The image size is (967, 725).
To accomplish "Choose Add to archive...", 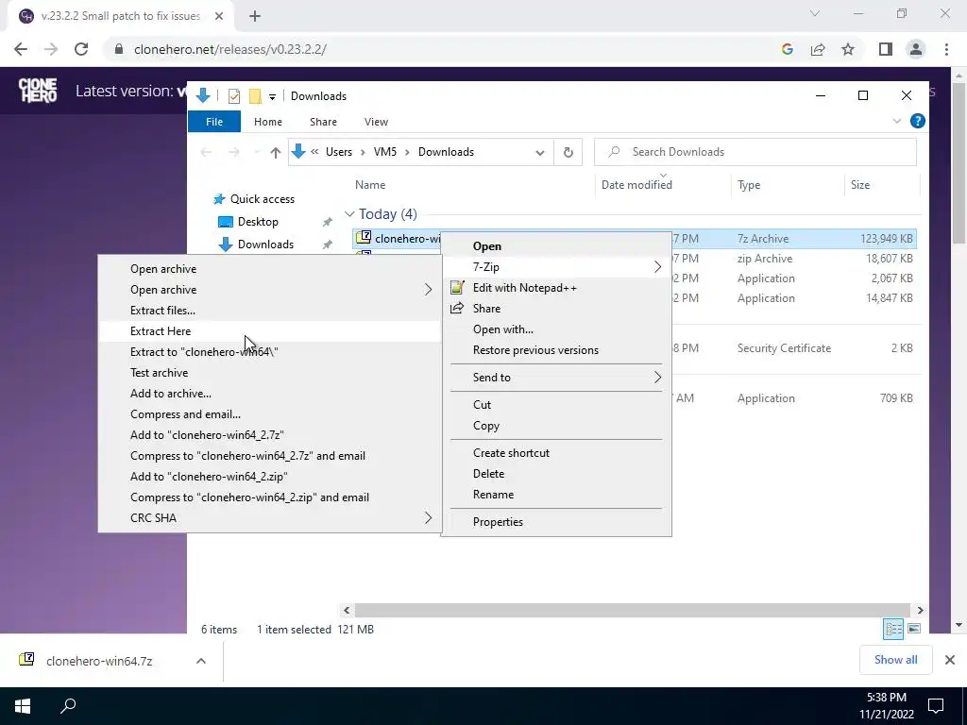I will click(269, 394).
